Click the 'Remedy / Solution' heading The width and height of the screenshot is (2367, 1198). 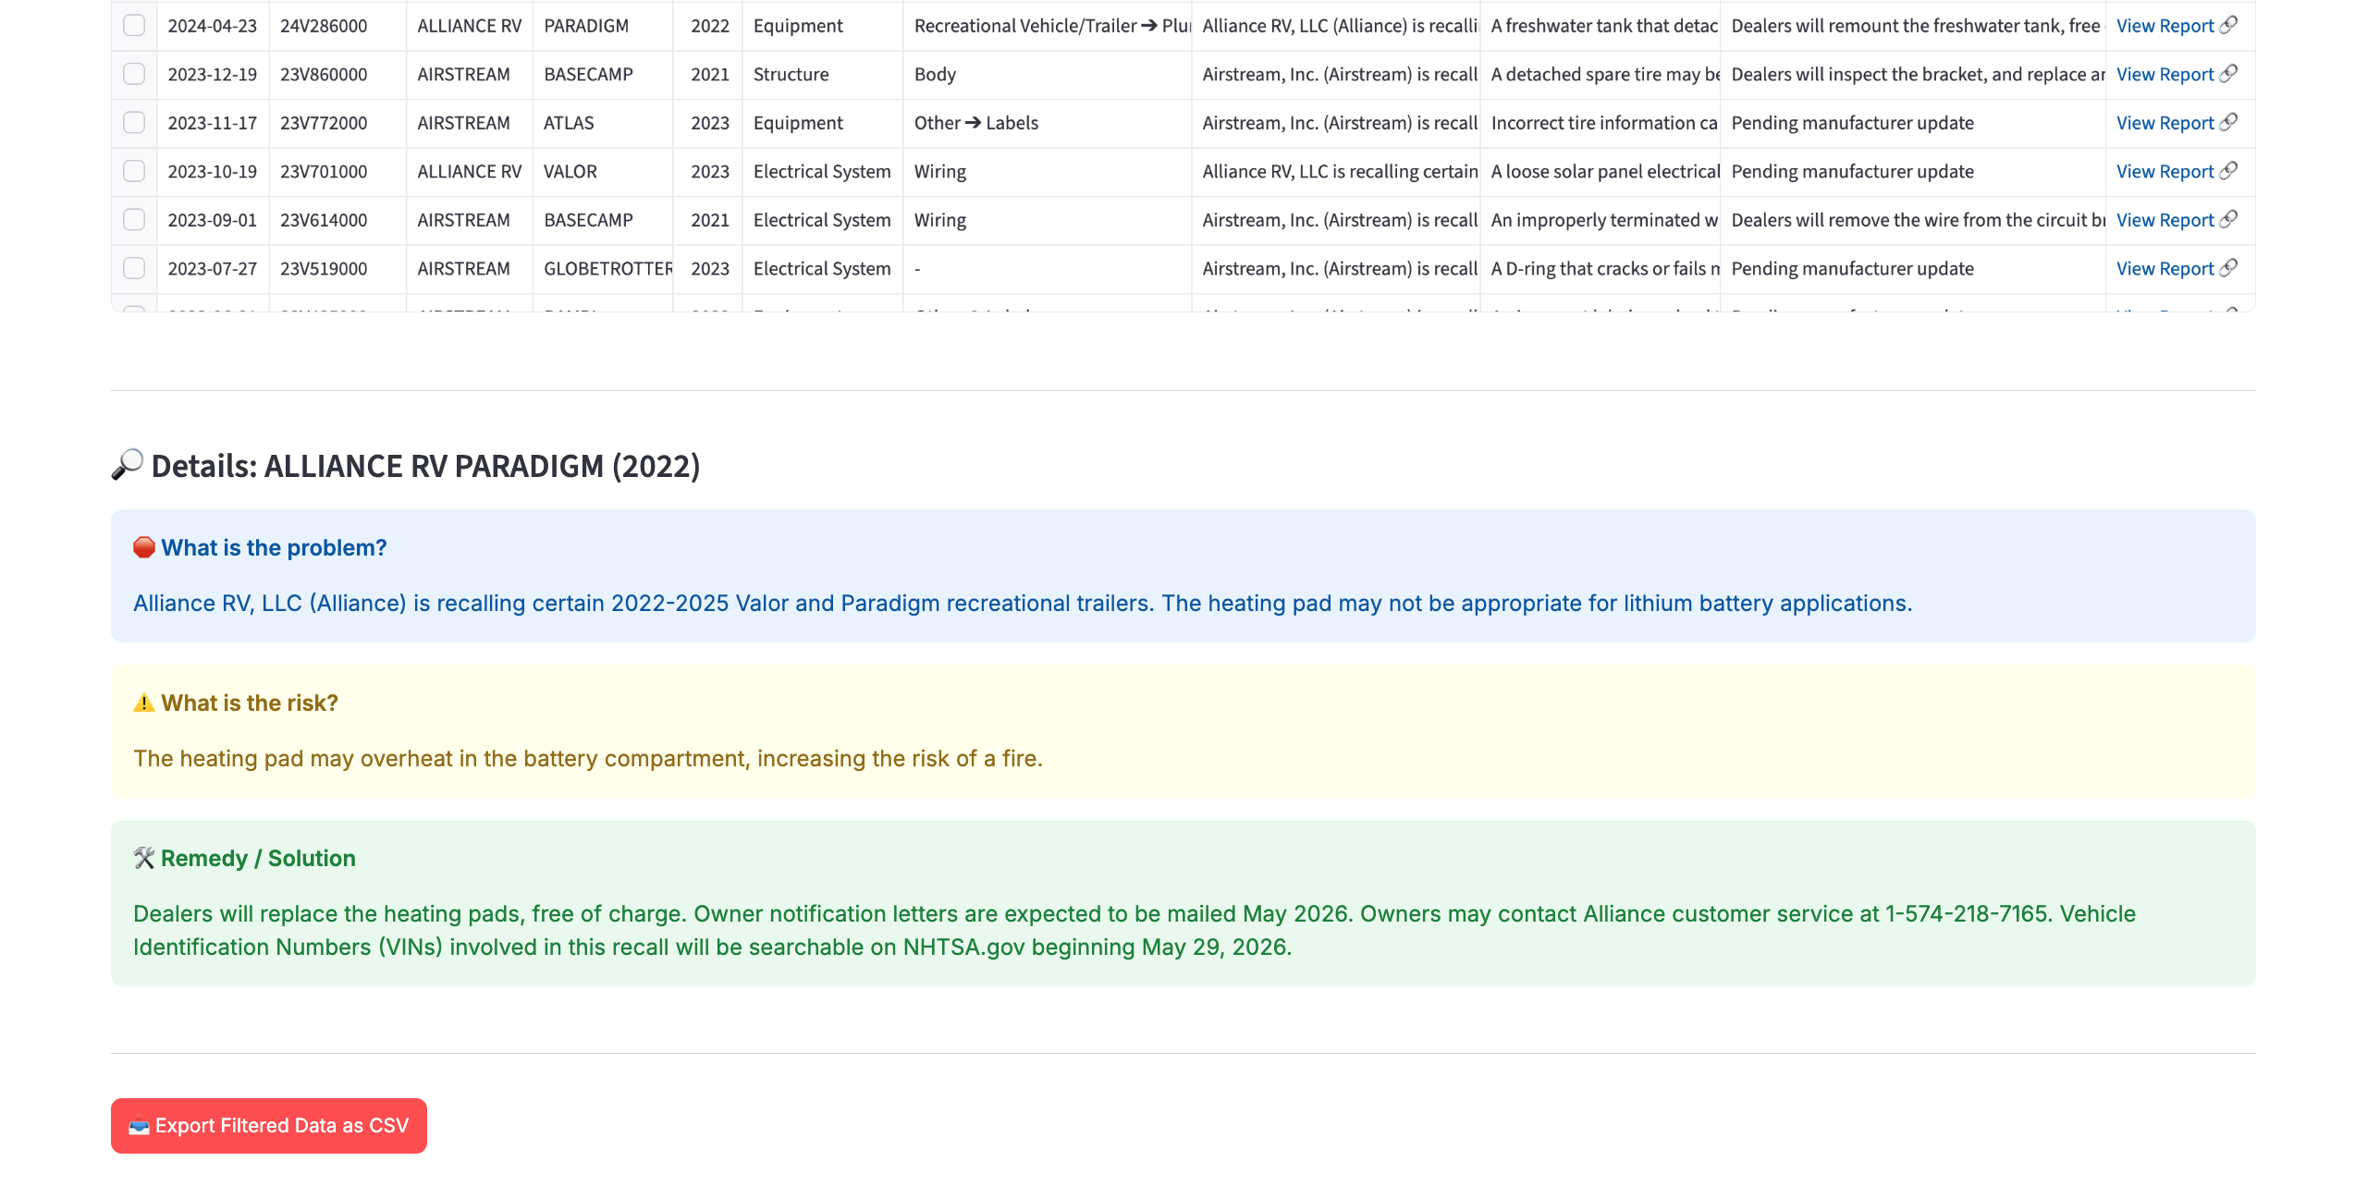258,858
